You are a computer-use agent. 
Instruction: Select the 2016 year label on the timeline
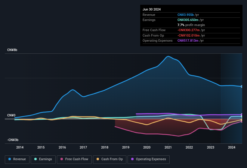[62, 147]
